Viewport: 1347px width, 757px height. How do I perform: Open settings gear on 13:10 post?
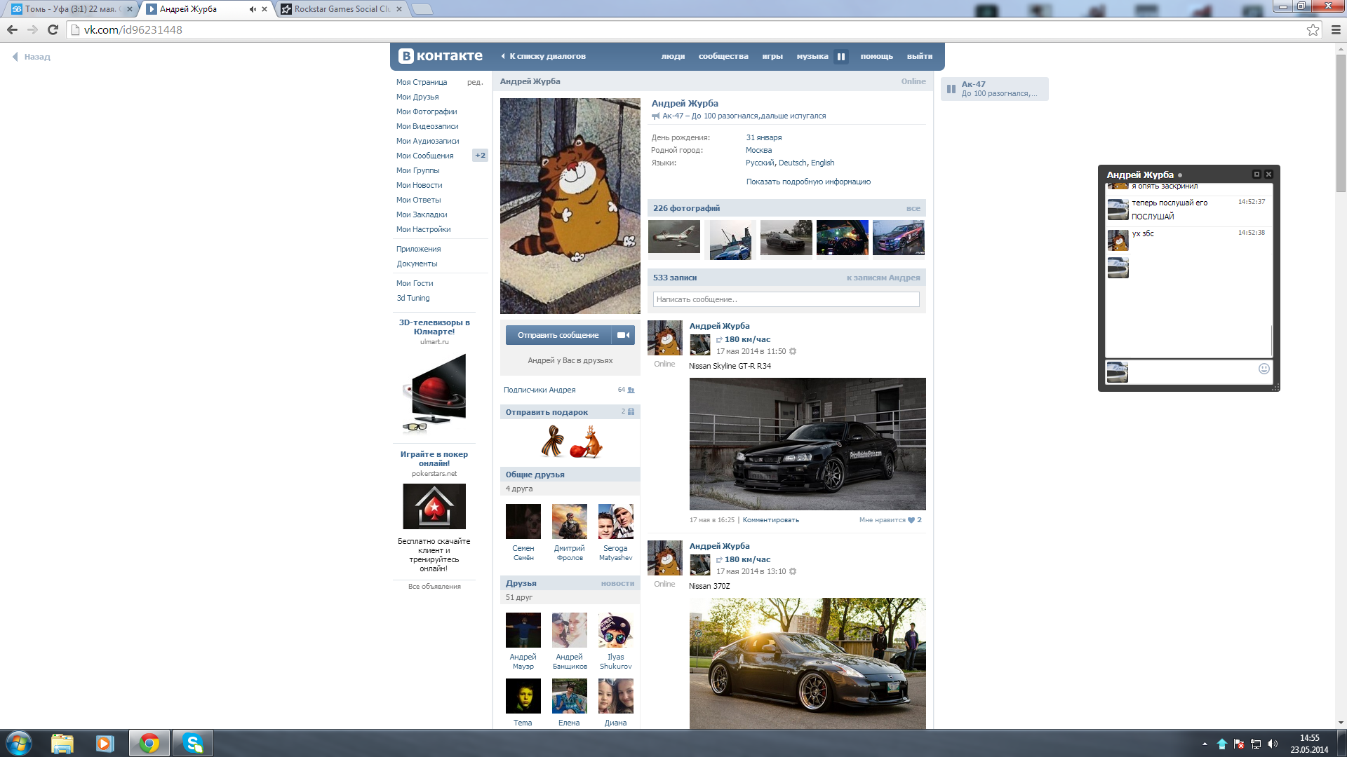click(793, 571)
